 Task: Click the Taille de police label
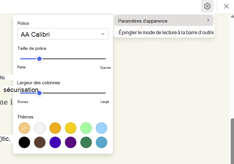click(32, 48)
